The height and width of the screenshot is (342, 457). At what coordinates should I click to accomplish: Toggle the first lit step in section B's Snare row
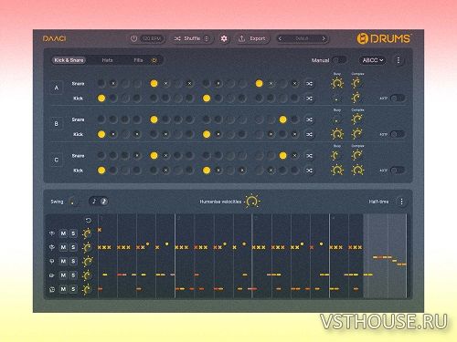coord(154,119)
